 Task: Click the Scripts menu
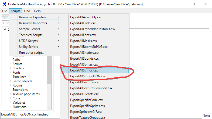(15, 11)
